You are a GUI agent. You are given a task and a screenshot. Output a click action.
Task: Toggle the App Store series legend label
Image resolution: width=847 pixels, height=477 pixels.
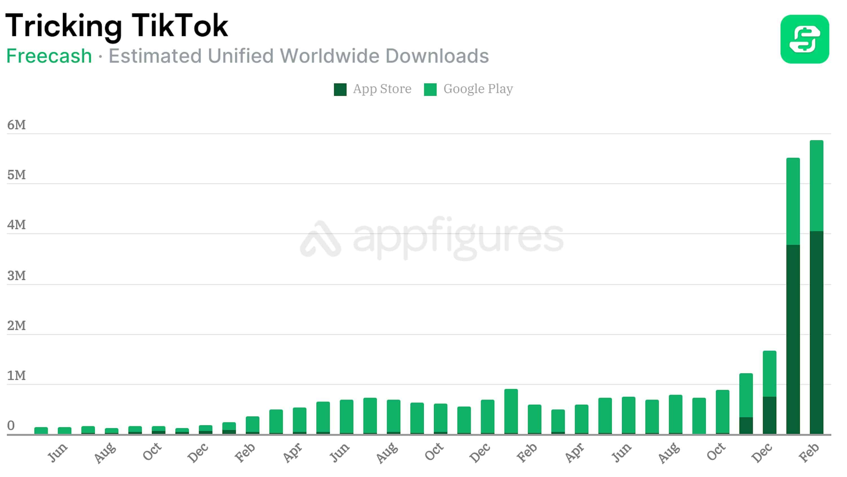click(x=382, y=89)
